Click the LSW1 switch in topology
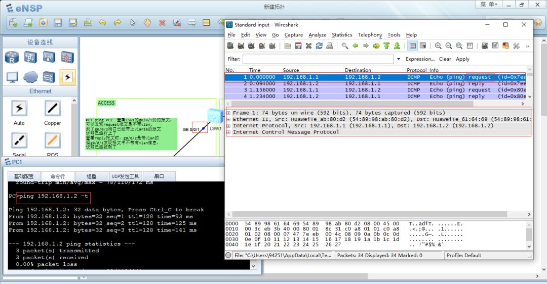 tap(215, 116)
